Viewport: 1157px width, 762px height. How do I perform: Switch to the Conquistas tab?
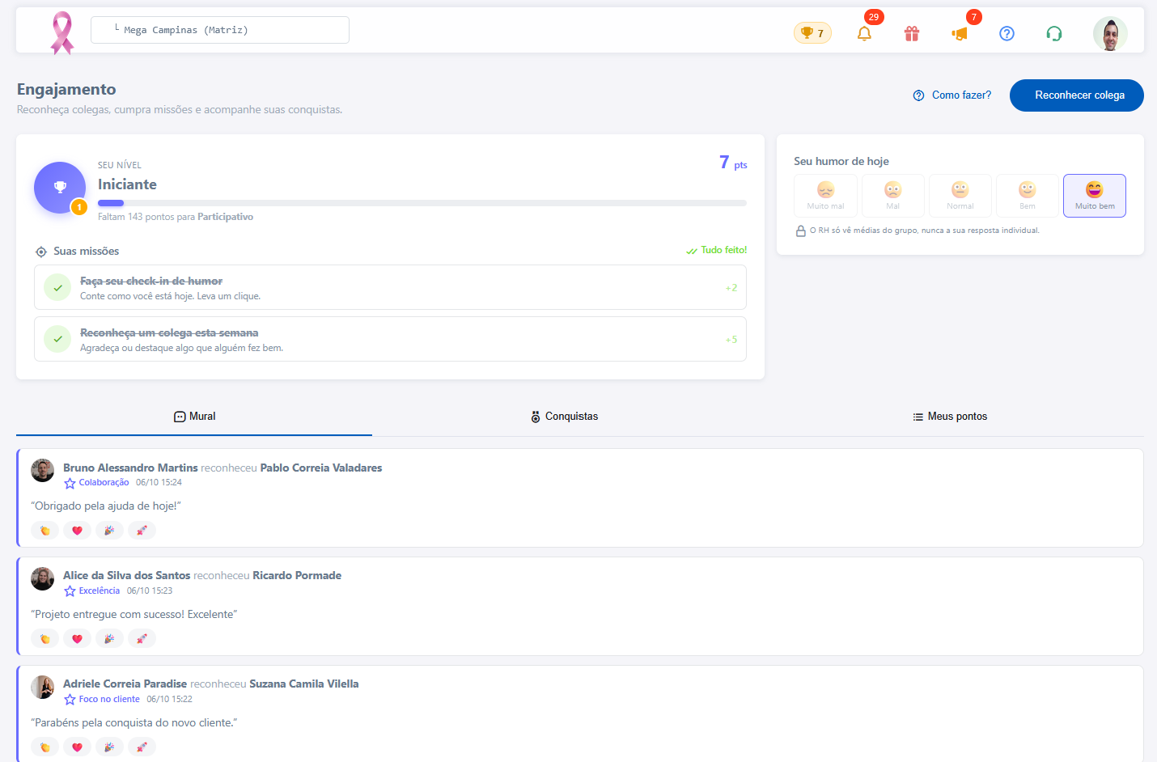tap(565, 417)
